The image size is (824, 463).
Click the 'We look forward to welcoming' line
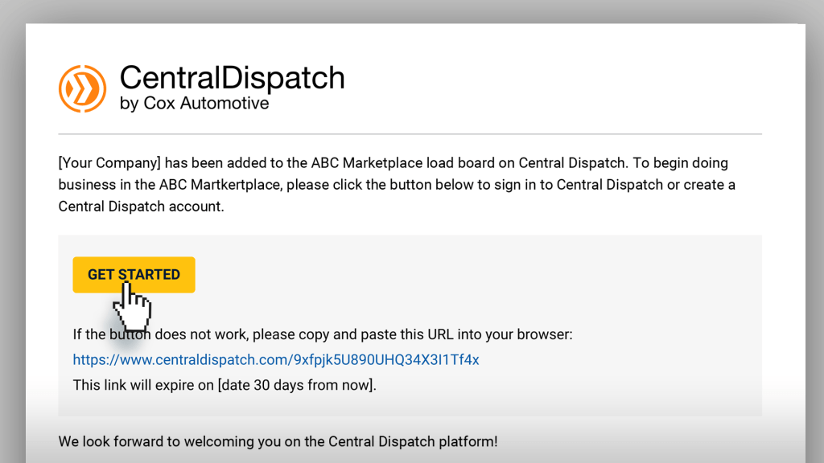tap(278, 441)
